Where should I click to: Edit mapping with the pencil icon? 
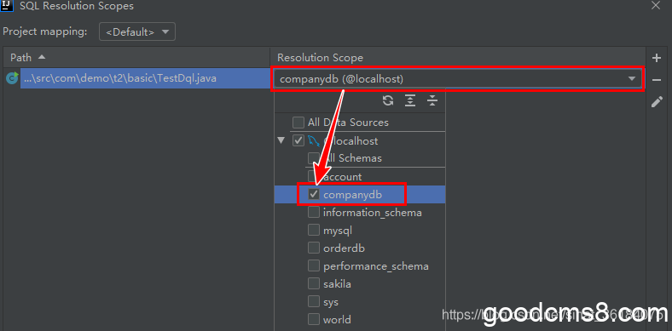pyautogui.click(x=657, y=102)
